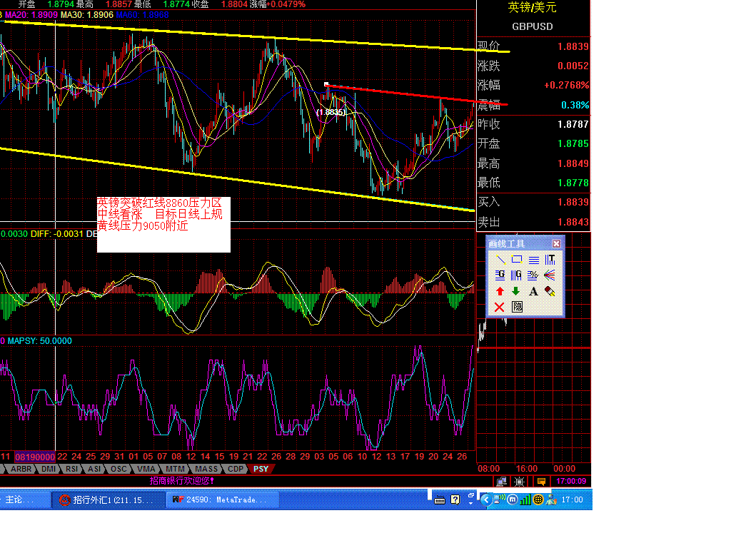731x548 pixels.
Task: Click the 震幅 value 0.38%
Action: coord(575,106)
